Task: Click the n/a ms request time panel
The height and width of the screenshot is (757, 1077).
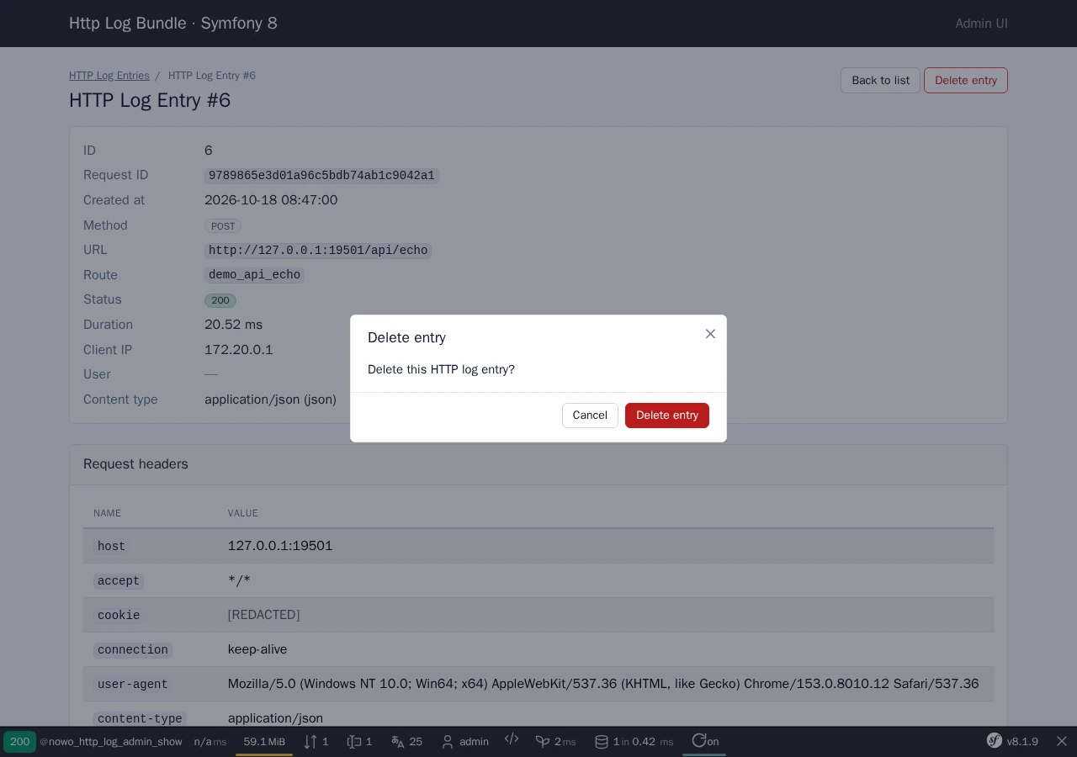Action: pyautogui.click(x=210, y=742)
